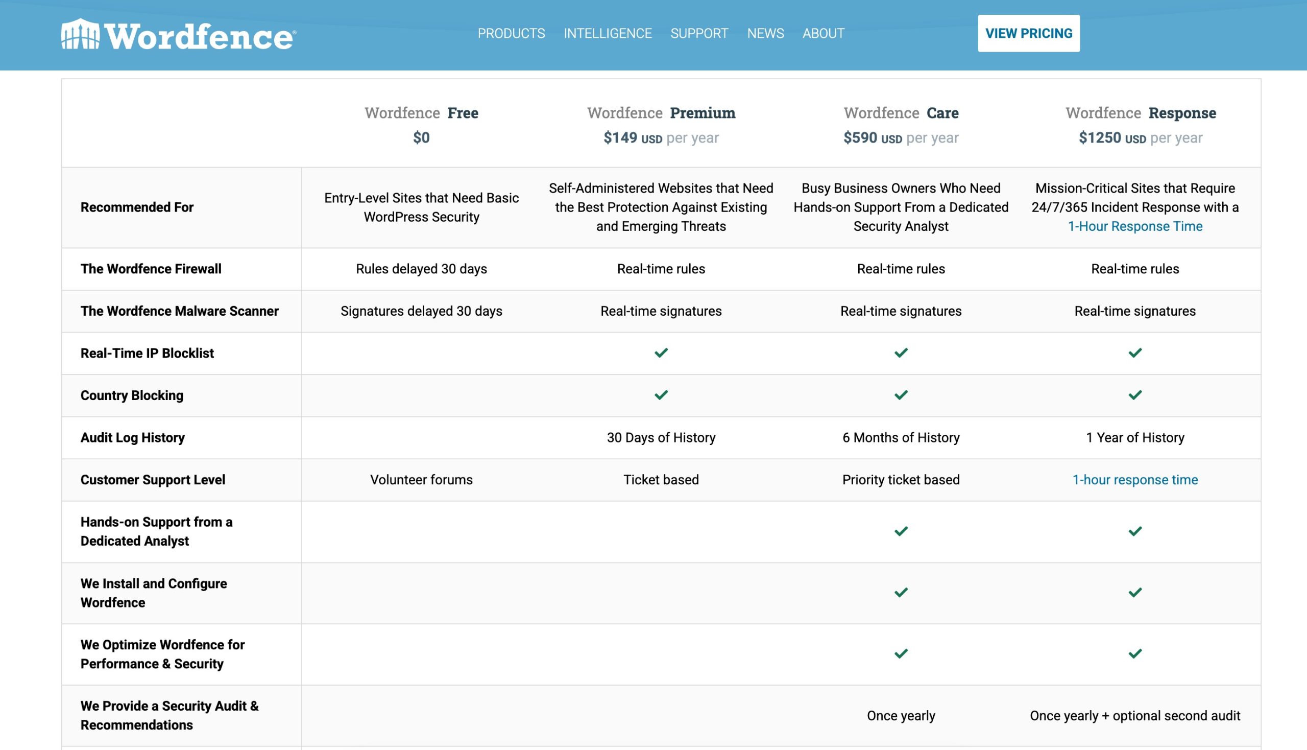Click the $590 USD per year price
1307x750 pixels.
click(901, 137)
